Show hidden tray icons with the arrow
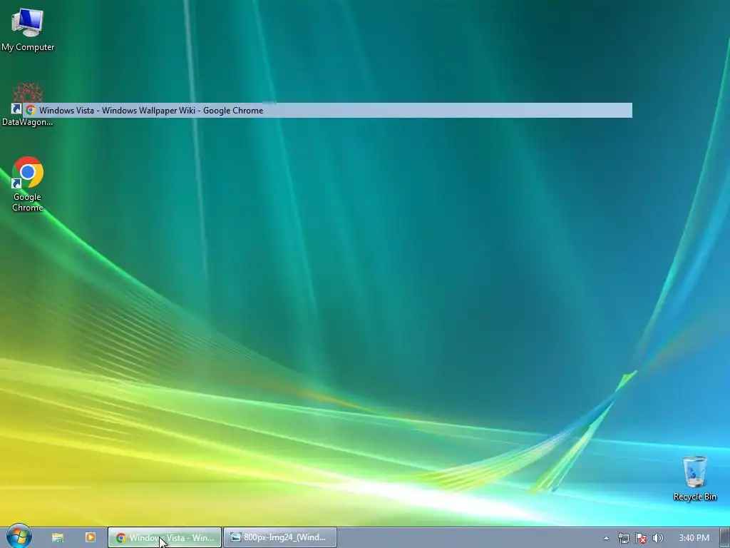This screenshot has height=548, width=730. tap(606, 538)
